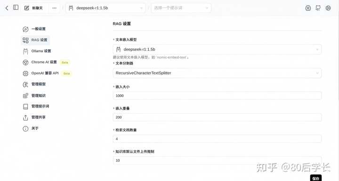Click the brain icon for manage models
Viewport: 339px width, 181px height.
click(25, 84)
